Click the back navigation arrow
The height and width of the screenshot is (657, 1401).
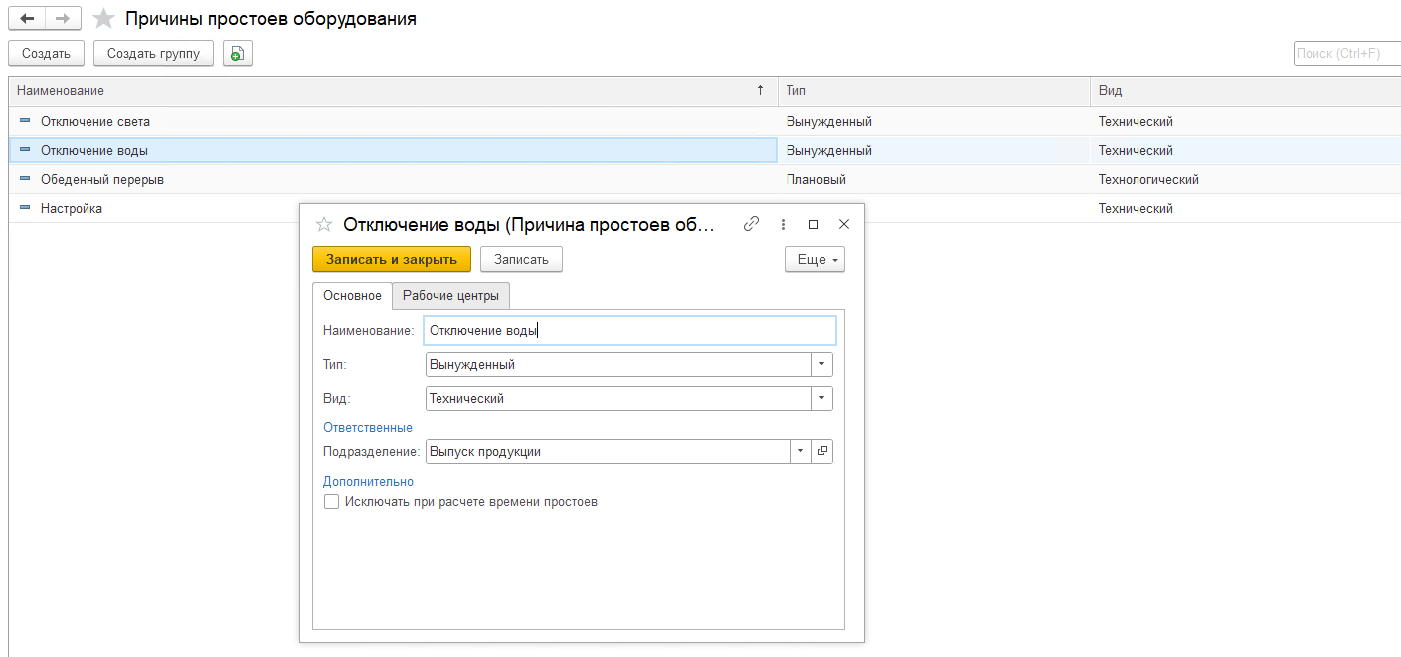[27, 19]
